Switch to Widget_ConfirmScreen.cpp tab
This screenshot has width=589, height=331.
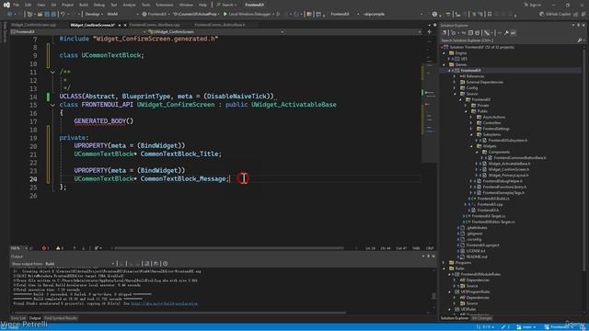[33, 25]
